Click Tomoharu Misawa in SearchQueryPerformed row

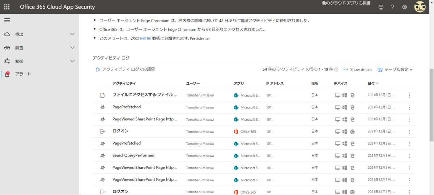point(200,156)
